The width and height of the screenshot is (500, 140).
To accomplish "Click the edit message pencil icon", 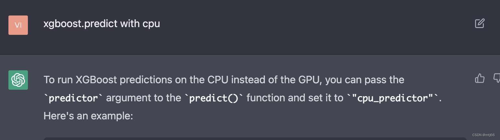I will (x=480, y=24).
